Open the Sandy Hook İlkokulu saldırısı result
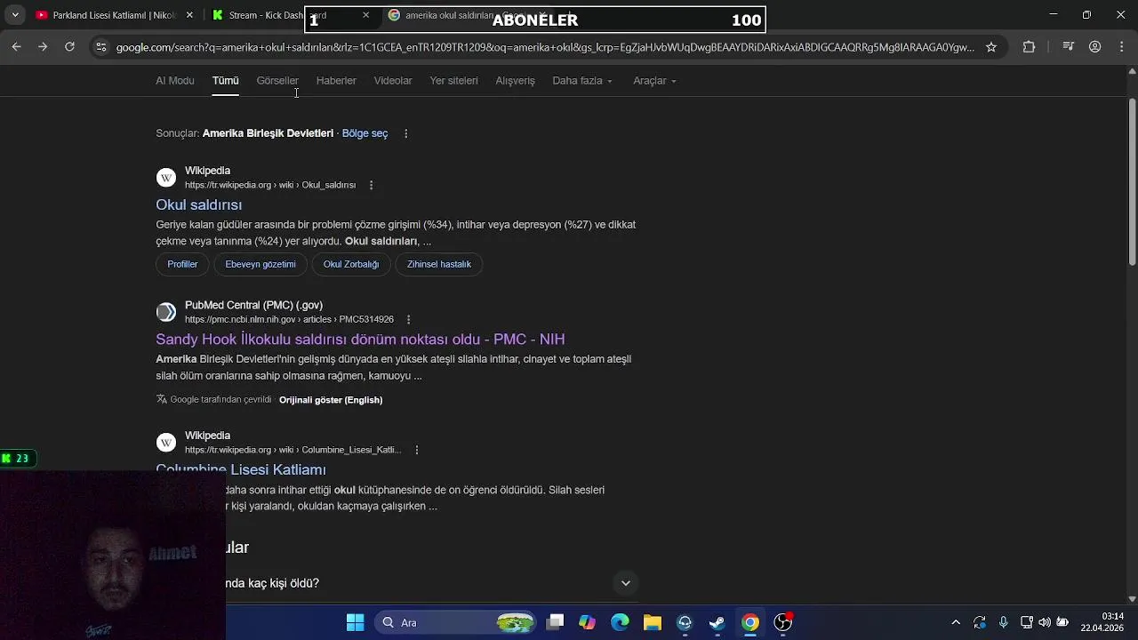The height and width of the screenshot is (640, 1138). [x=360, y=339]
